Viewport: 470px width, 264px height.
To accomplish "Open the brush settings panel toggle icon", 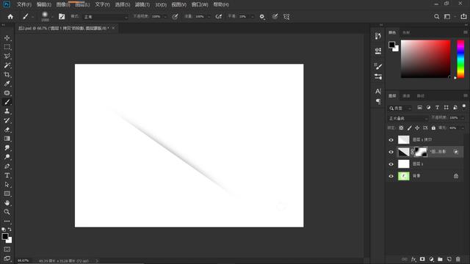I will tap(62, 17).
